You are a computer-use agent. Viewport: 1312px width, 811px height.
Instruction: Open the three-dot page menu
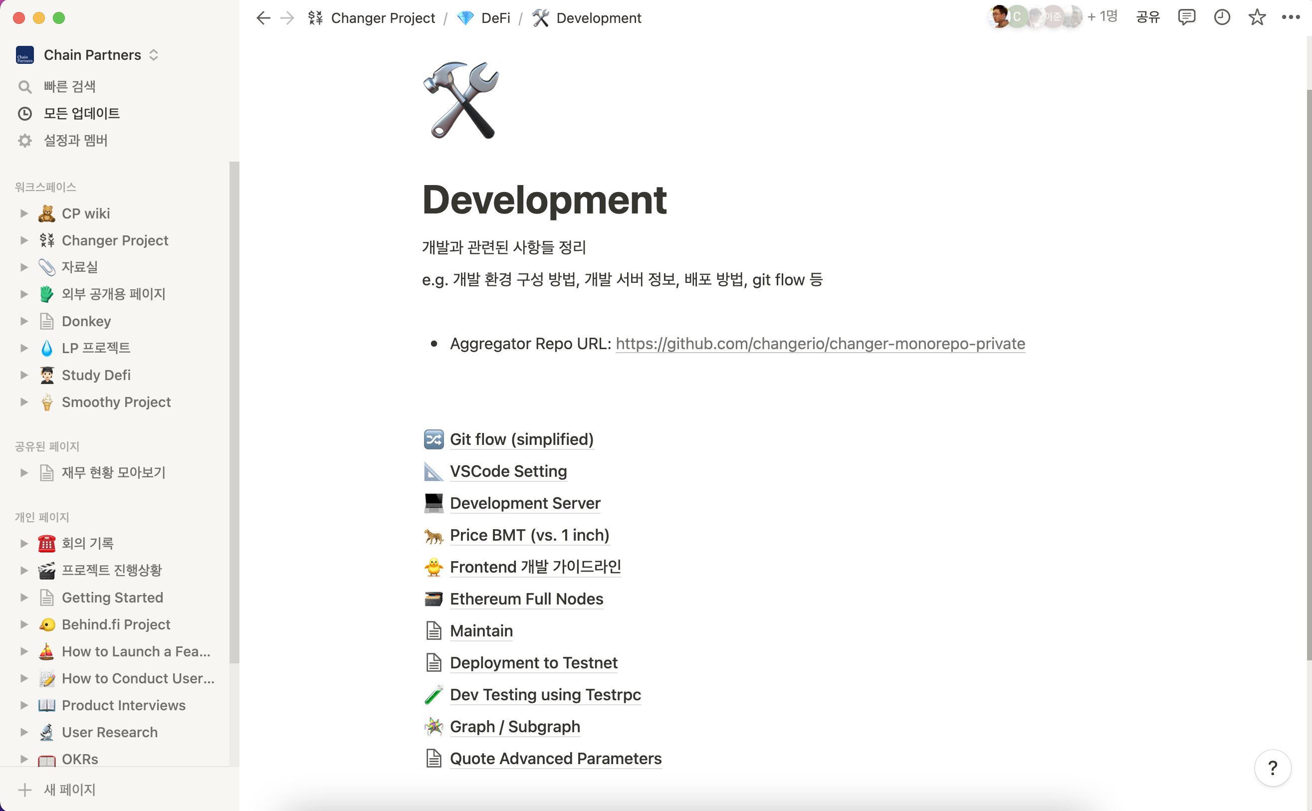(x=1291, y=17)
